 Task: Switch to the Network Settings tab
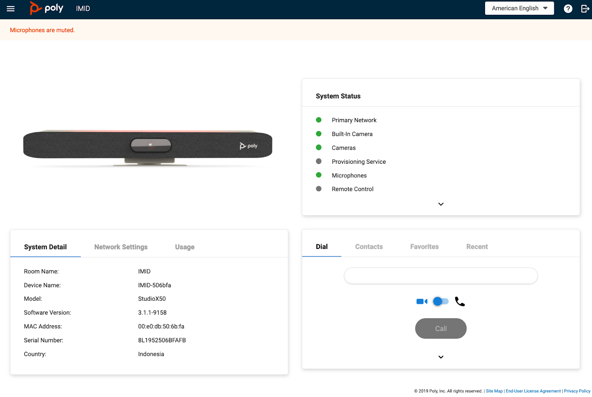121,247
